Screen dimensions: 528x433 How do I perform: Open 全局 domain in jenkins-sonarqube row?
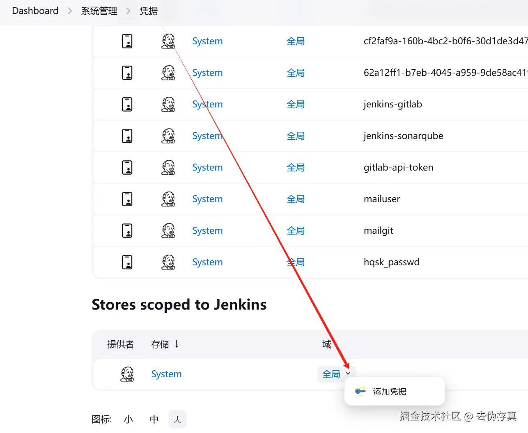coord(296,136)
